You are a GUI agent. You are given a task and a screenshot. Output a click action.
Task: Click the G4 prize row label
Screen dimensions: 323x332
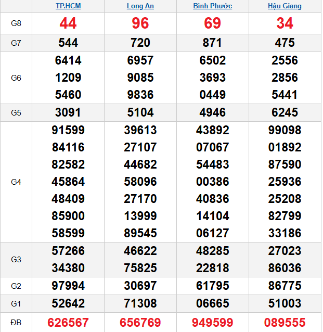(x=16, y=182)
